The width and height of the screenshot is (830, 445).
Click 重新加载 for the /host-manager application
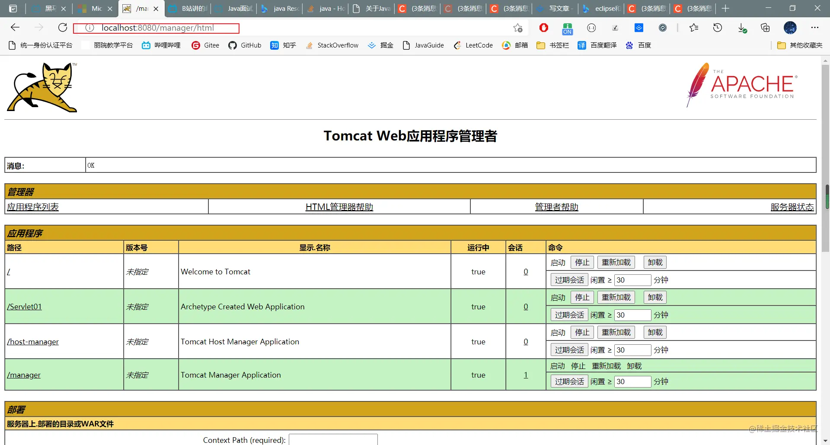(616, 332)
